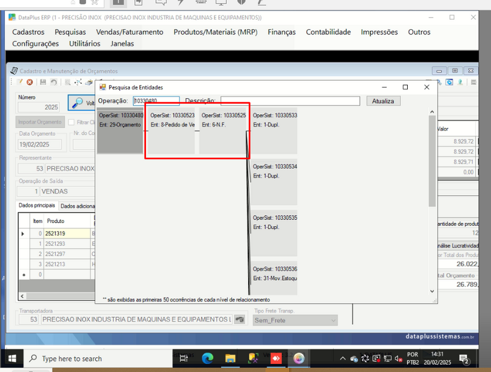The image size is (491, 372).
Task: Open the Outros menu
Action: 419,32
